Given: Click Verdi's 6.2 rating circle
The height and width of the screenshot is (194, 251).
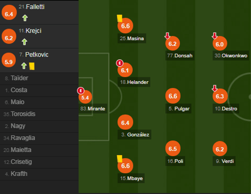Looking at the screenshot, I should pos(220,149).
